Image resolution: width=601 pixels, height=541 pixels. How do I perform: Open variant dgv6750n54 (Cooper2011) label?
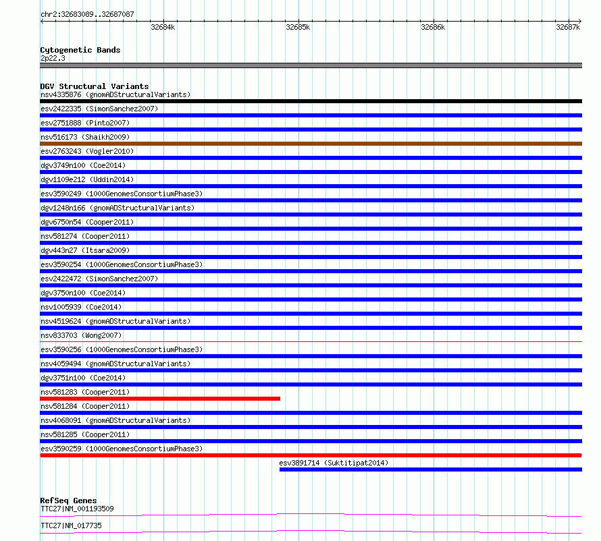pos(87,222)
